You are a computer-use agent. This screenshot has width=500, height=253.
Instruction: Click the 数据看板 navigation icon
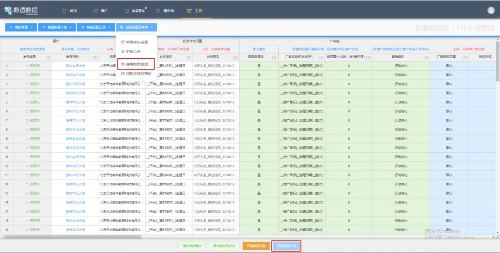126,11
